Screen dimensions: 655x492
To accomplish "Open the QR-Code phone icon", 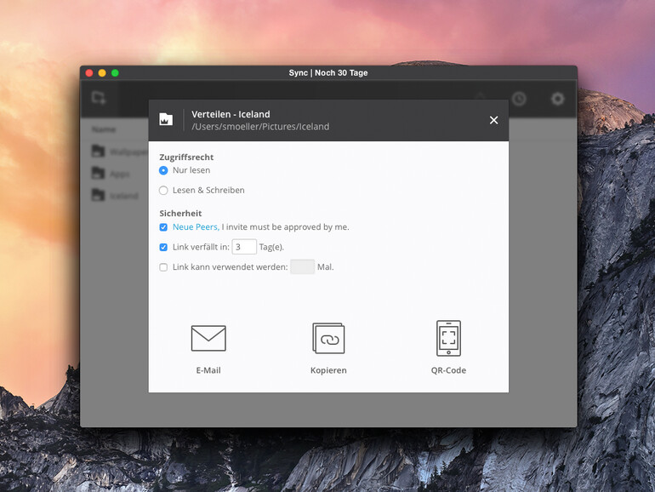I will [448, 338].
